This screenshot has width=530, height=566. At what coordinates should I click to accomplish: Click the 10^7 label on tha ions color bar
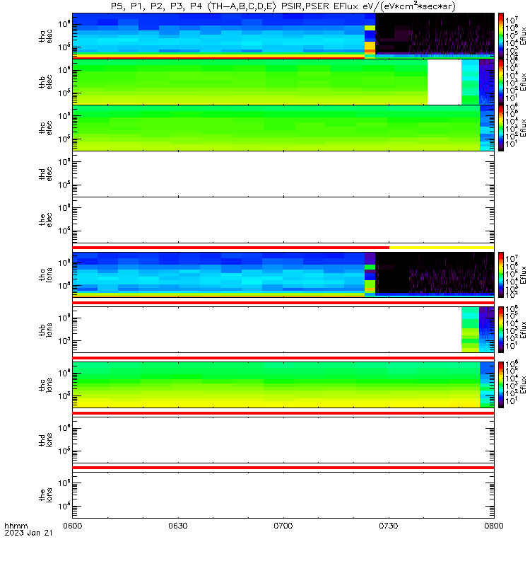[512, 259]
